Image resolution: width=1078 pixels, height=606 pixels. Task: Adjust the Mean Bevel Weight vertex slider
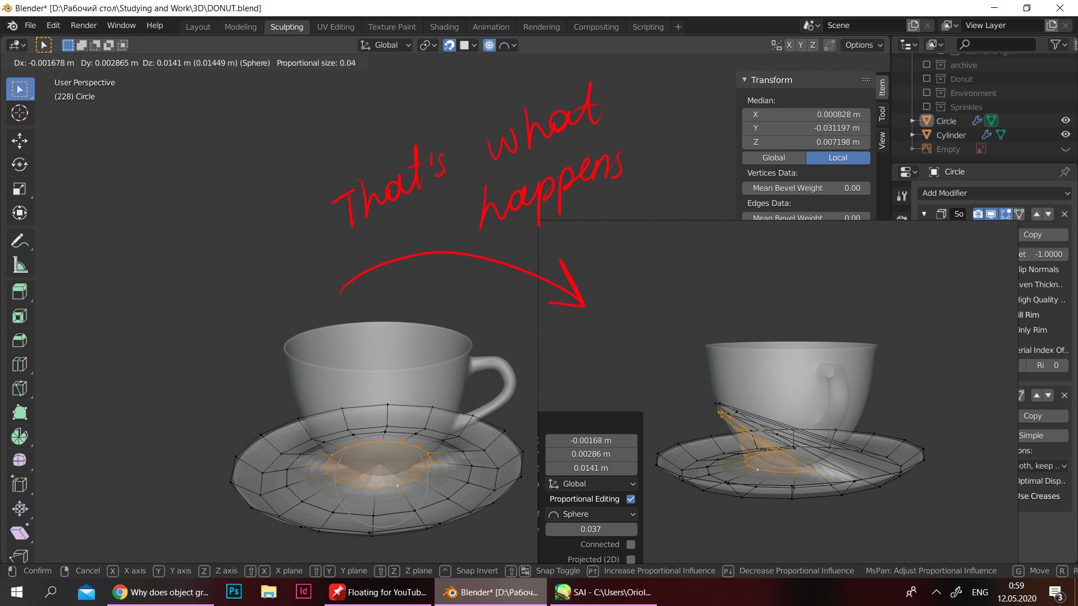pyautogui.click(x=806, y=188)
